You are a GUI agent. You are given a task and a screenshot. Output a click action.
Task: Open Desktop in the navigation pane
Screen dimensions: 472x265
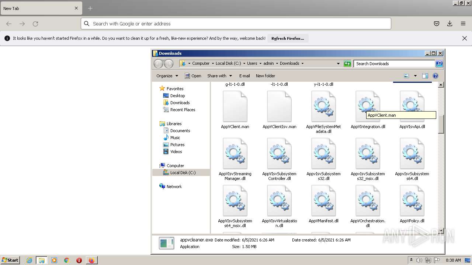tap(177, 96)
